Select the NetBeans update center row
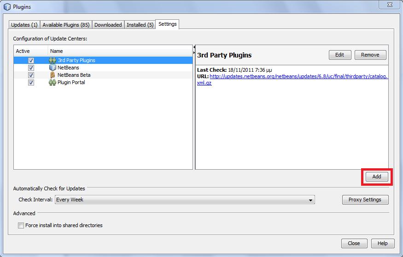This screenshot has height=257, width=403. 103,68
